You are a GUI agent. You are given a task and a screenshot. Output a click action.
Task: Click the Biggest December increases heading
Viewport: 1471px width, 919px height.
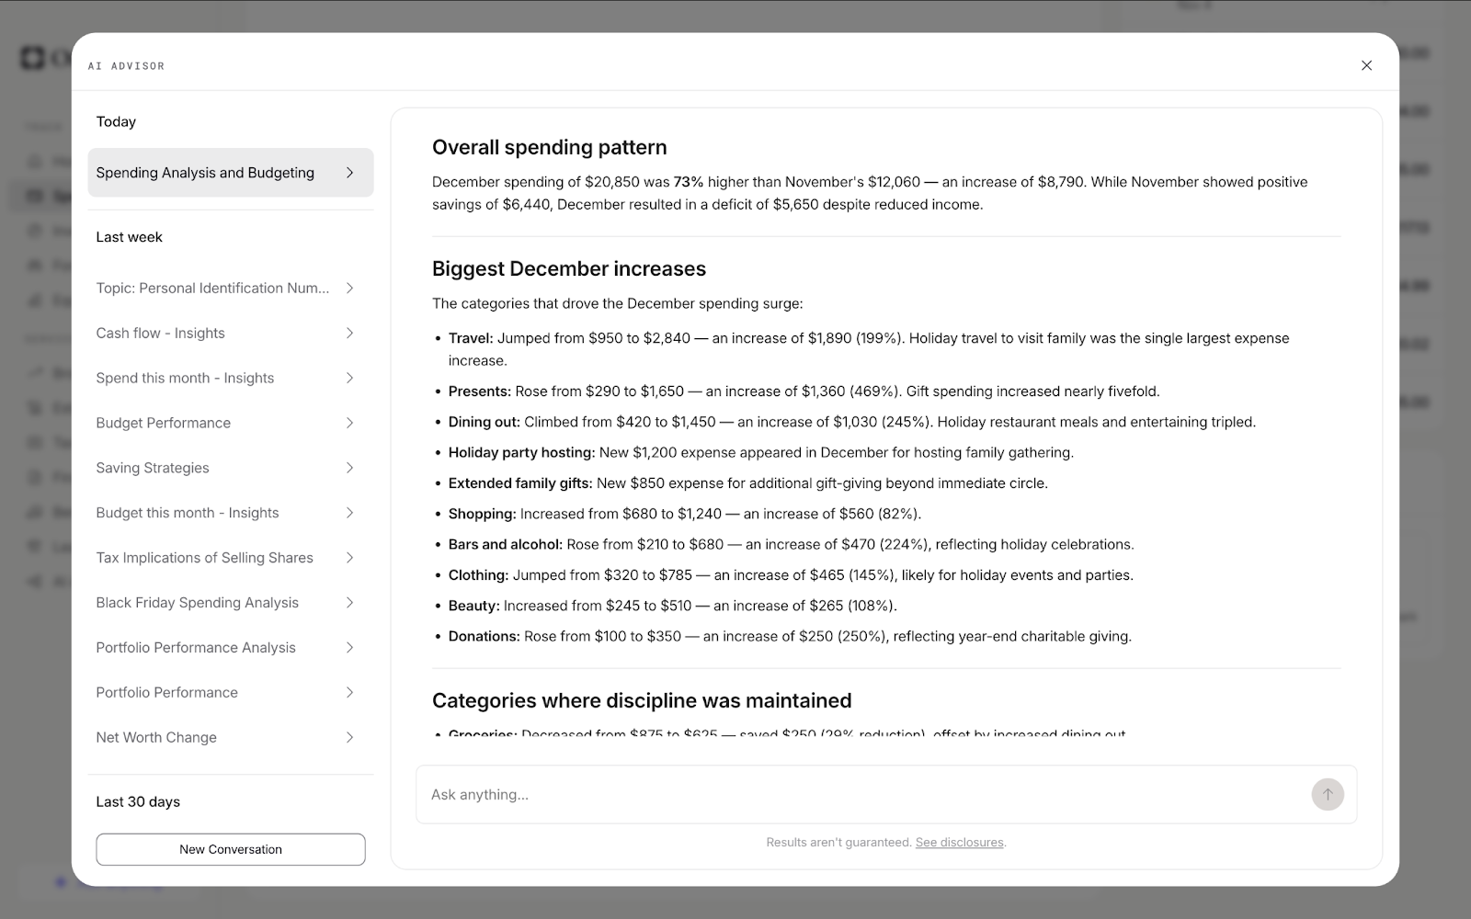click(569, 268)
